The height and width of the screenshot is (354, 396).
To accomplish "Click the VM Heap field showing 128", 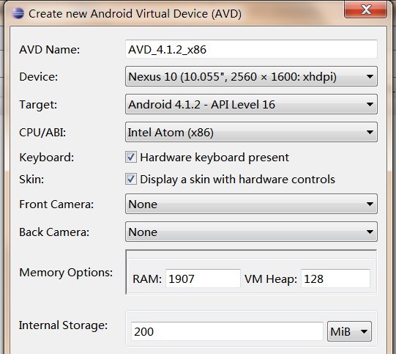I will point(335,279).
